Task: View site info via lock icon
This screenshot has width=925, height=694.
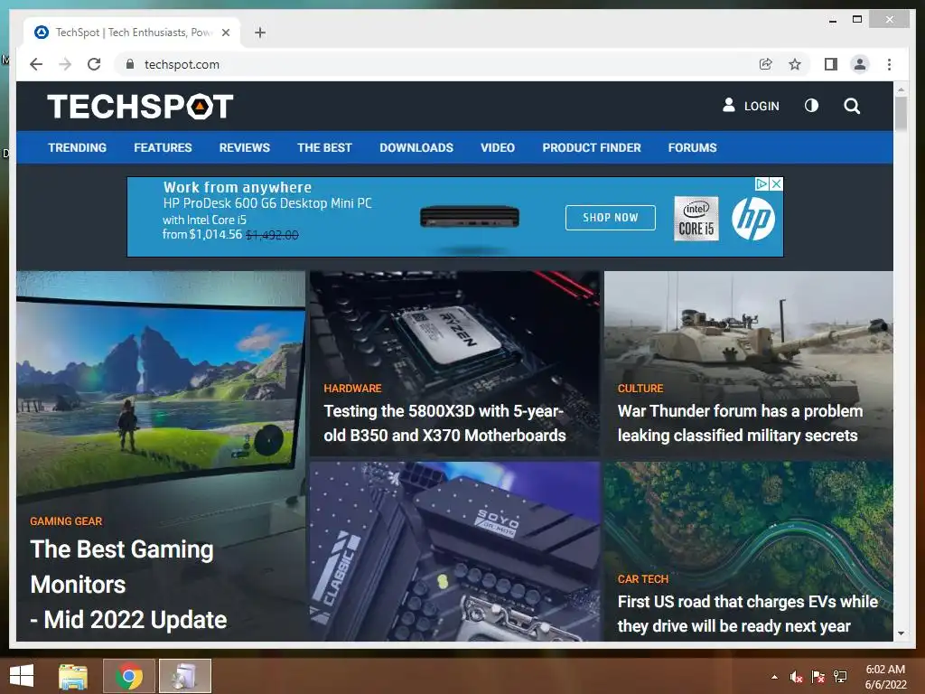Action: pos(130,64)
